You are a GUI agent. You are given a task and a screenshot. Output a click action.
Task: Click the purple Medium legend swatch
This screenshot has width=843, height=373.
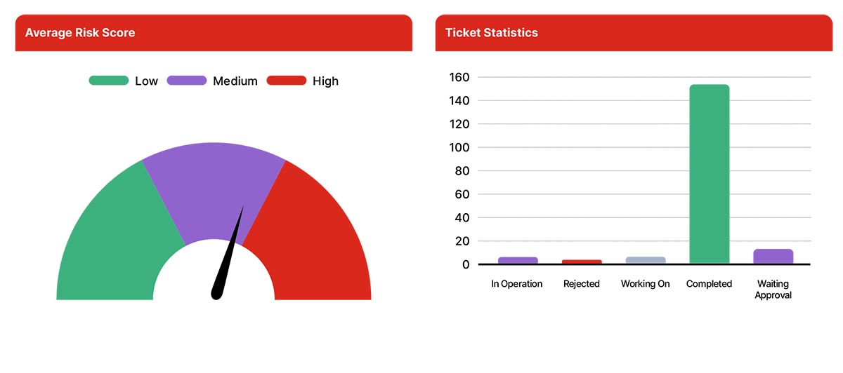(x=187, y=81)
